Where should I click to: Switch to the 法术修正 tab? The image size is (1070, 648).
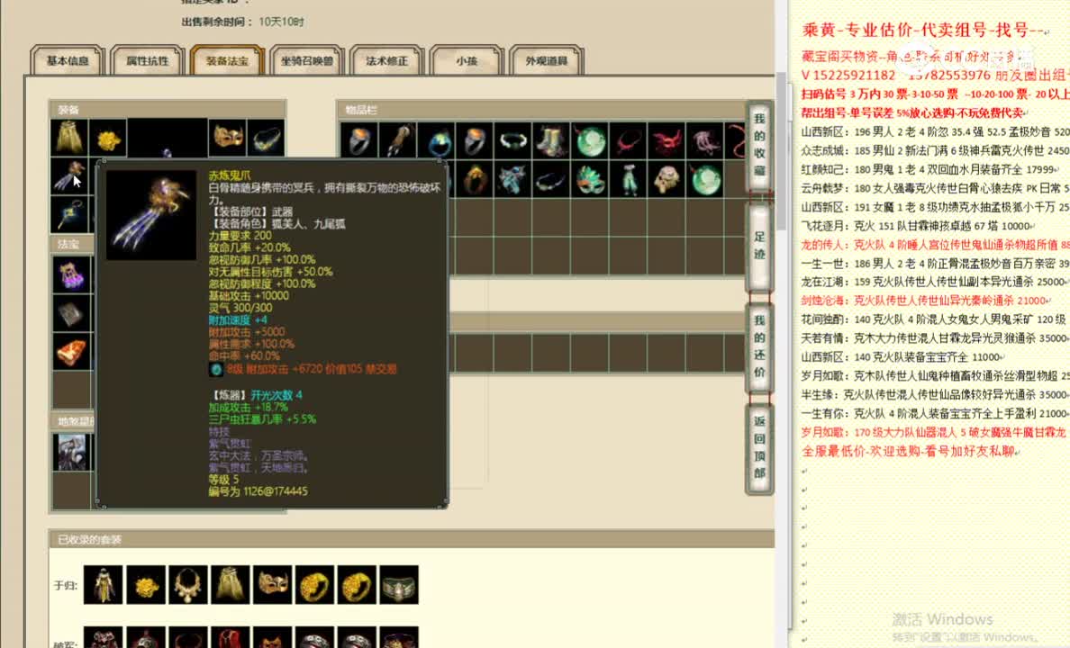(387, 60)
